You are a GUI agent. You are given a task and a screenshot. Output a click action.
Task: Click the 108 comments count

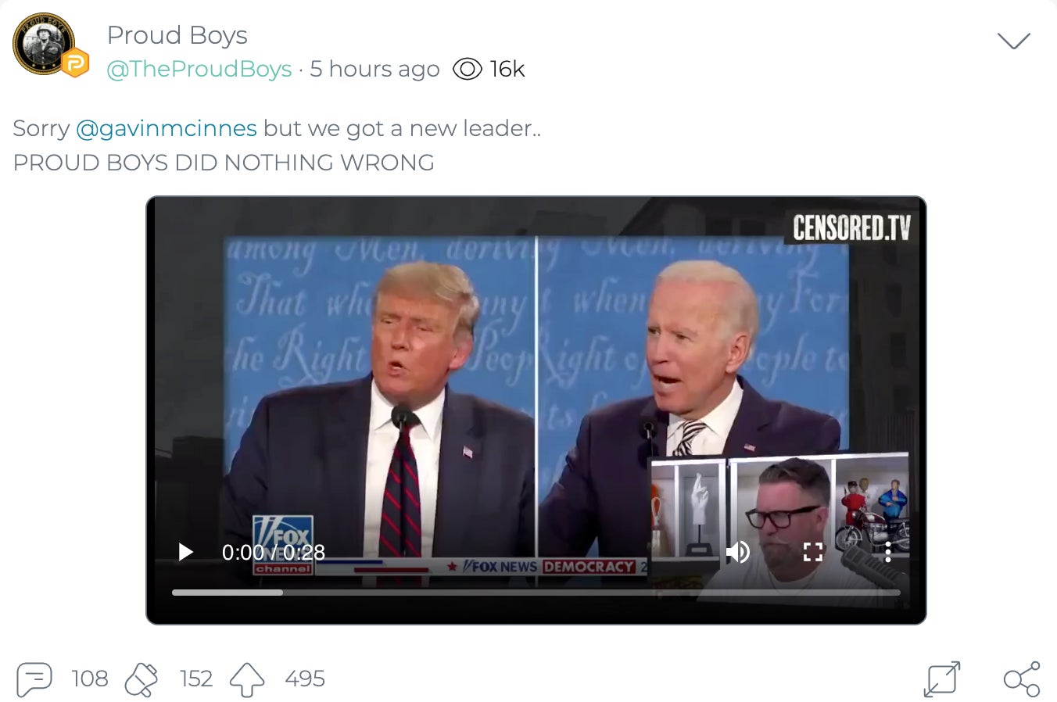coord(90,679)
